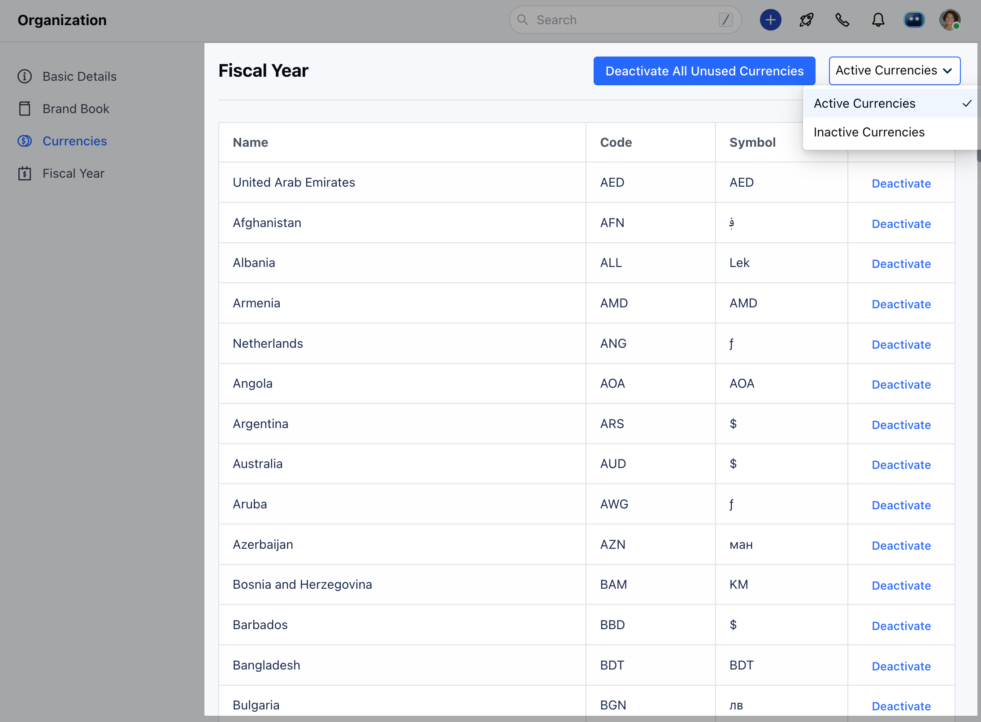981x722 pixels.
Task: Open the rocket launch icon
Action: [x=806, y=20]
